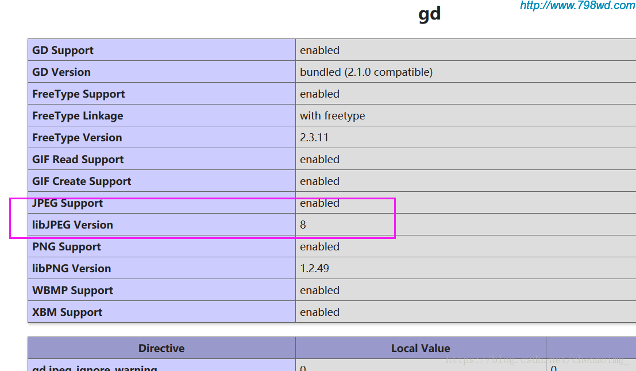
Task: Click 'enabled' value in FreeType Support row
Action: pyautogui.click(x=319, y=94)
